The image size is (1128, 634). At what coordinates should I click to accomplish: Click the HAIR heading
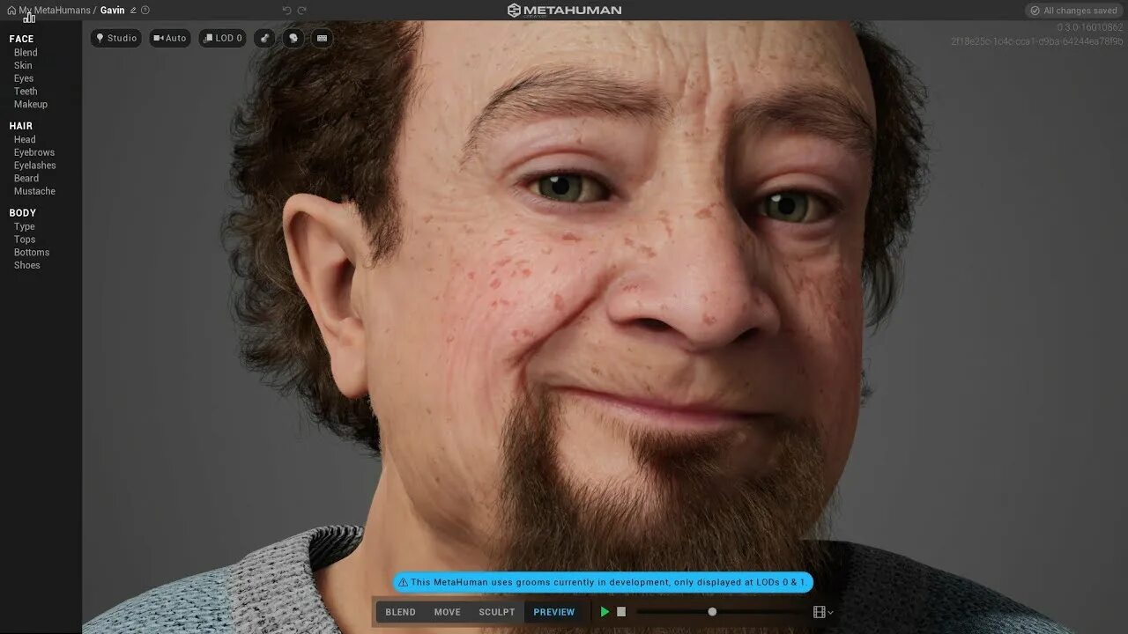(x=21, y=126)
